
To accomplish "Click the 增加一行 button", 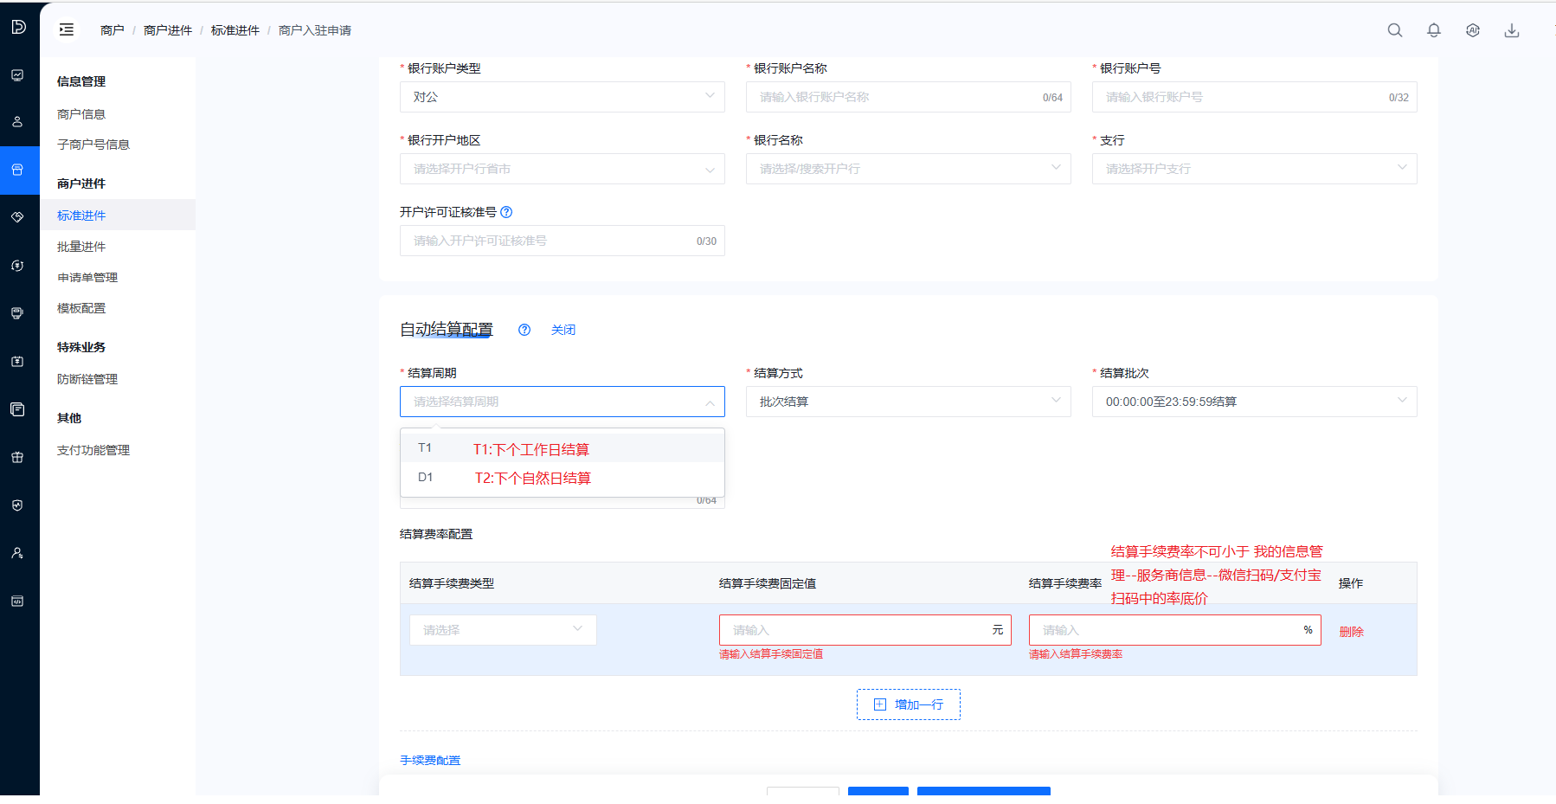I will pos(908,704).
